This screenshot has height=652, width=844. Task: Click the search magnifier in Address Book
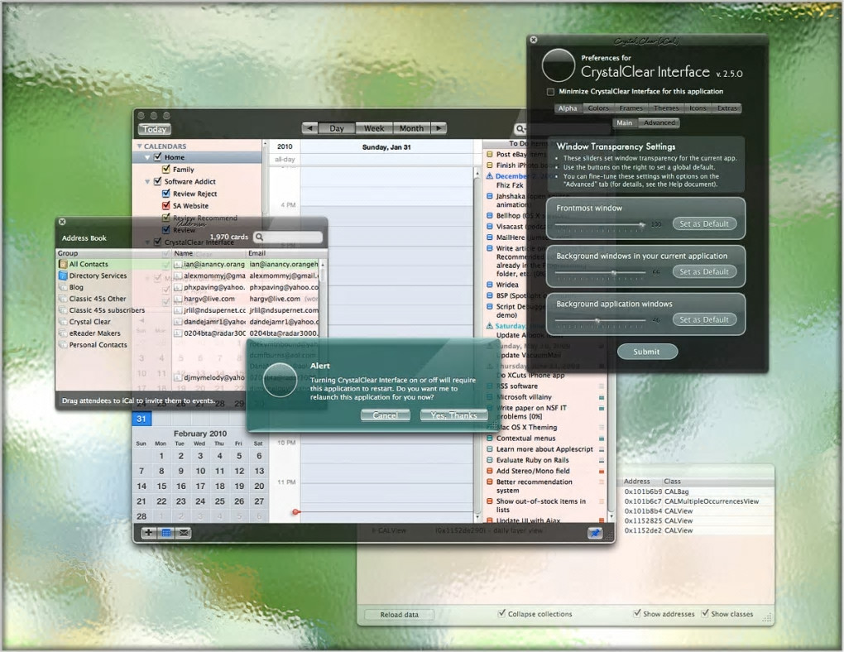[260, 237]
